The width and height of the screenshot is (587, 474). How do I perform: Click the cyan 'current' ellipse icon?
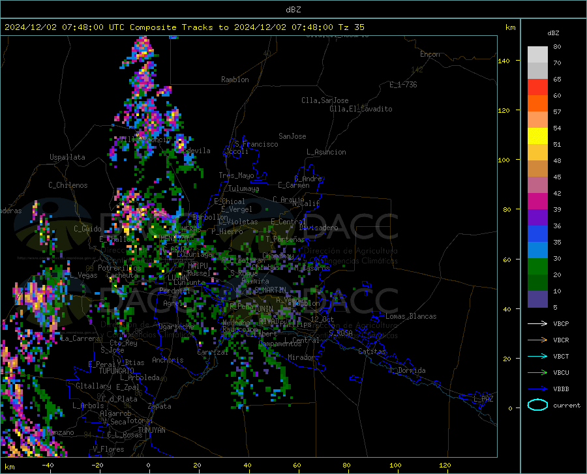coord(537,405)
